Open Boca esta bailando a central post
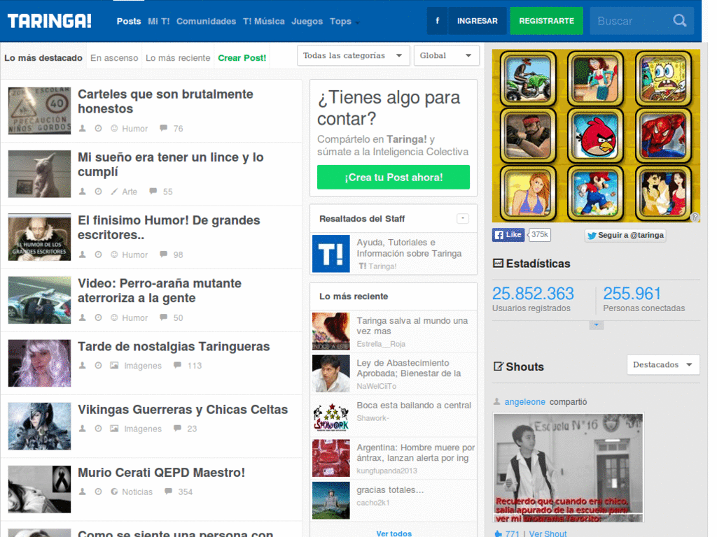The image size is (717, 537). click(414, 405)
